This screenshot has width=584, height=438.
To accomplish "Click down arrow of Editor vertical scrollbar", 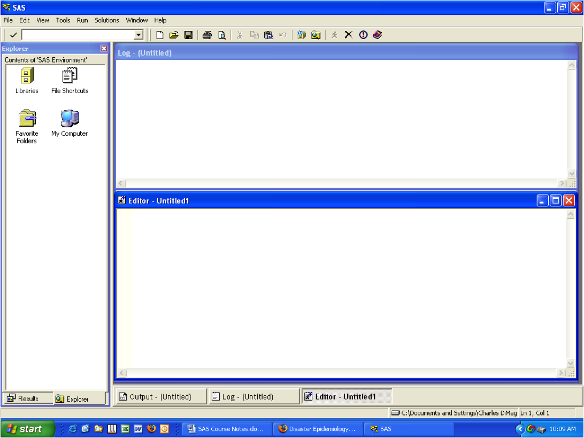I will click(x=571, y=363).
